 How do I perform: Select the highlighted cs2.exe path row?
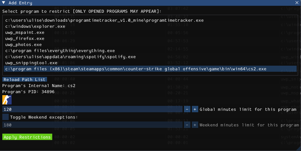click(x=150, y=69)
